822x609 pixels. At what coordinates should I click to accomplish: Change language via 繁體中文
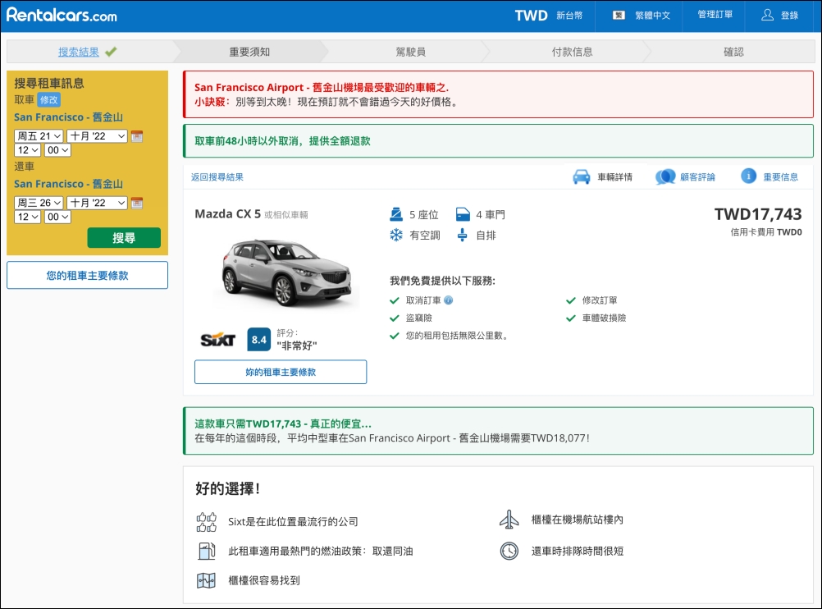click(653, 16)
